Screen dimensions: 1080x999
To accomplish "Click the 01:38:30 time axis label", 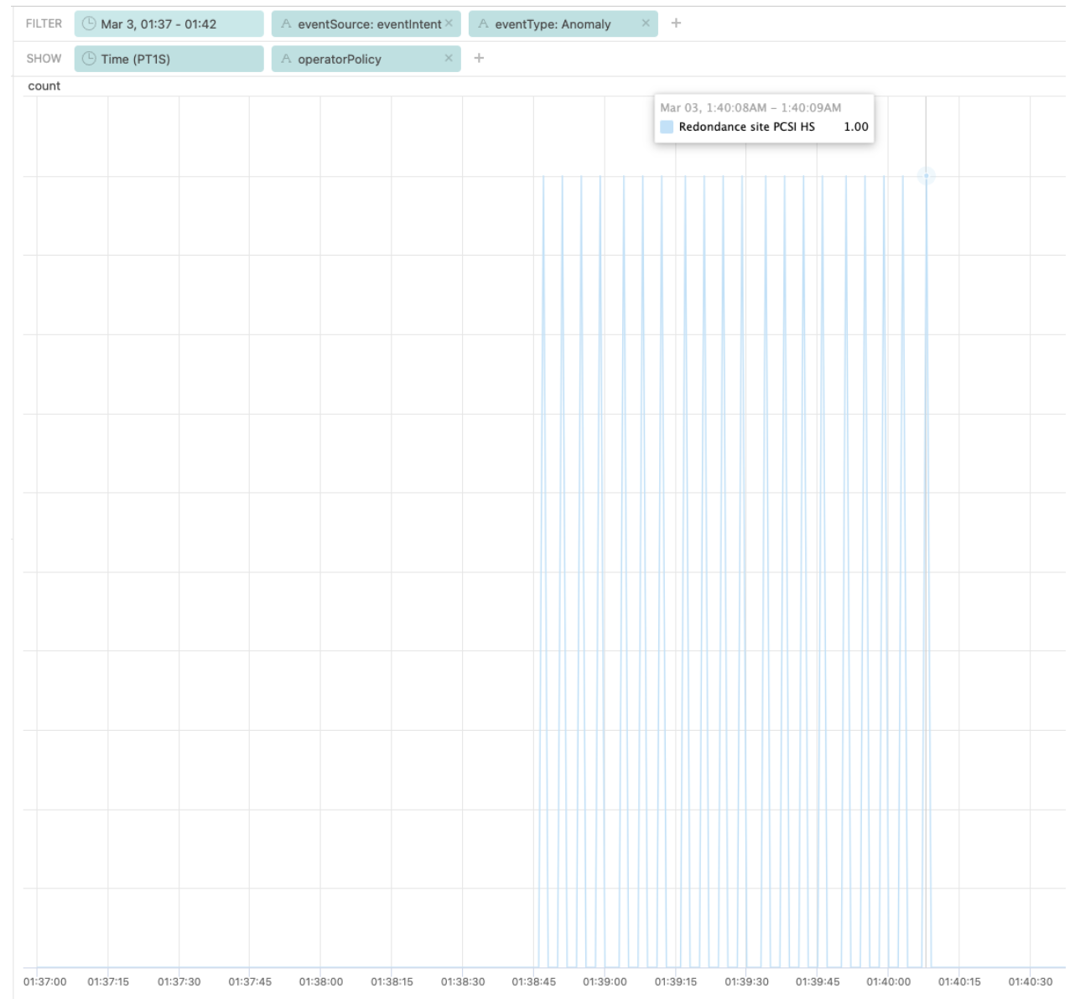I will [x=463, y=981].
